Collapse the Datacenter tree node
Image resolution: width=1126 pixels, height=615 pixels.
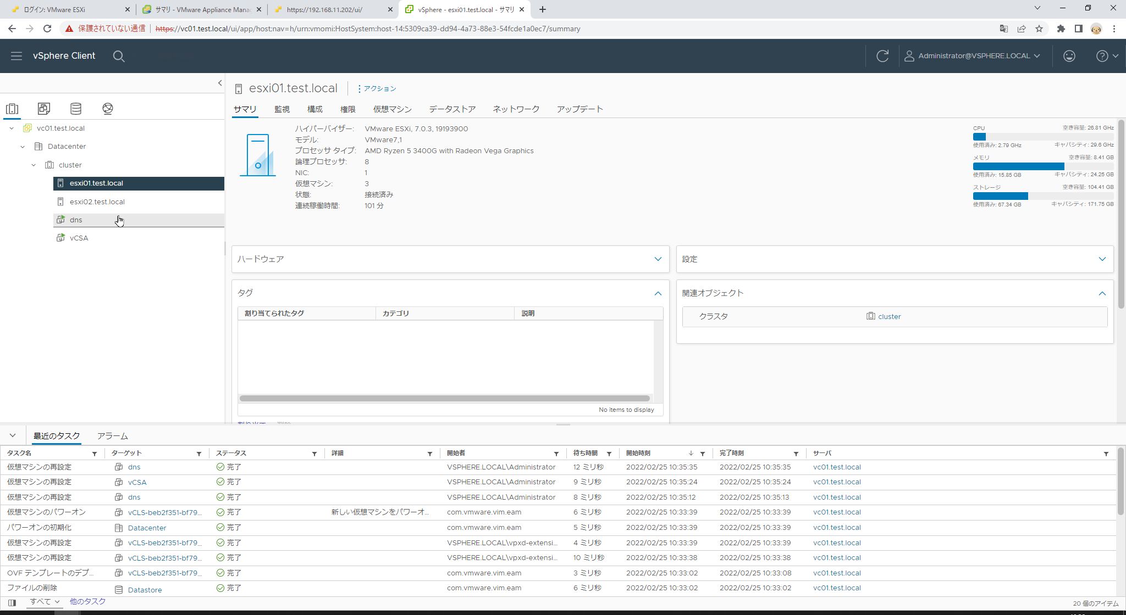click(23, 147)
